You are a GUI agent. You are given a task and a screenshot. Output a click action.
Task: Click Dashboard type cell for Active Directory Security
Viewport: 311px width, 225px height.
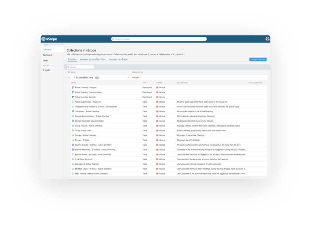click(x=147, y=97)
